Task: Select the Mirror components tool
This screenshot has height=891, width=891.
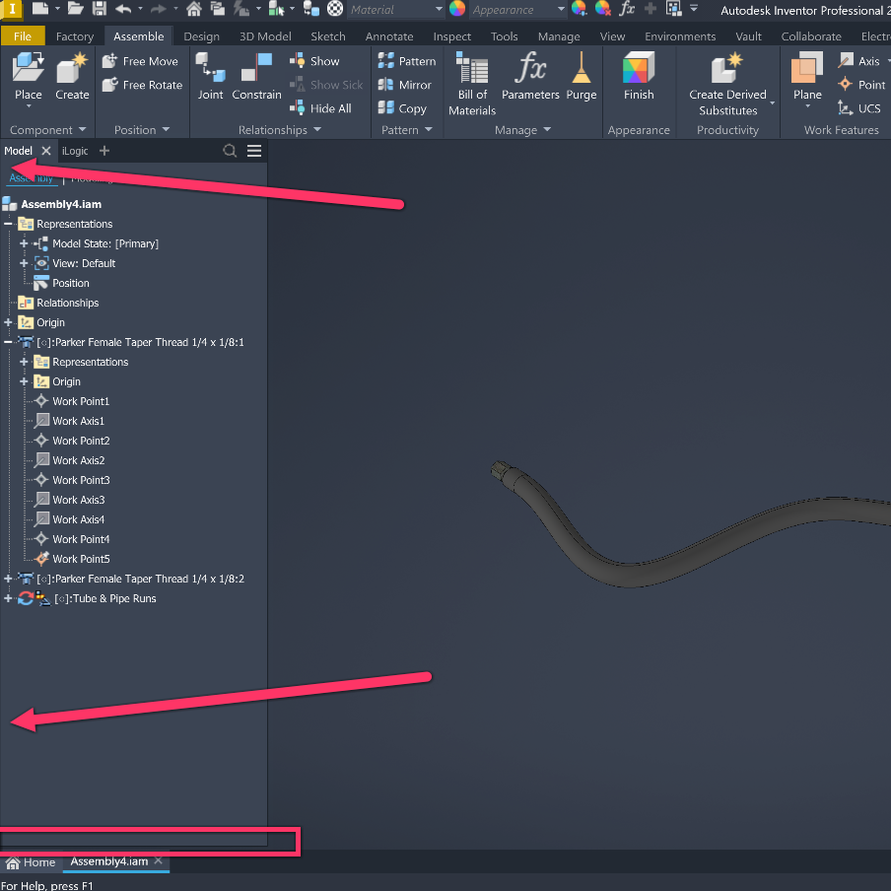Action: [404, 85]
